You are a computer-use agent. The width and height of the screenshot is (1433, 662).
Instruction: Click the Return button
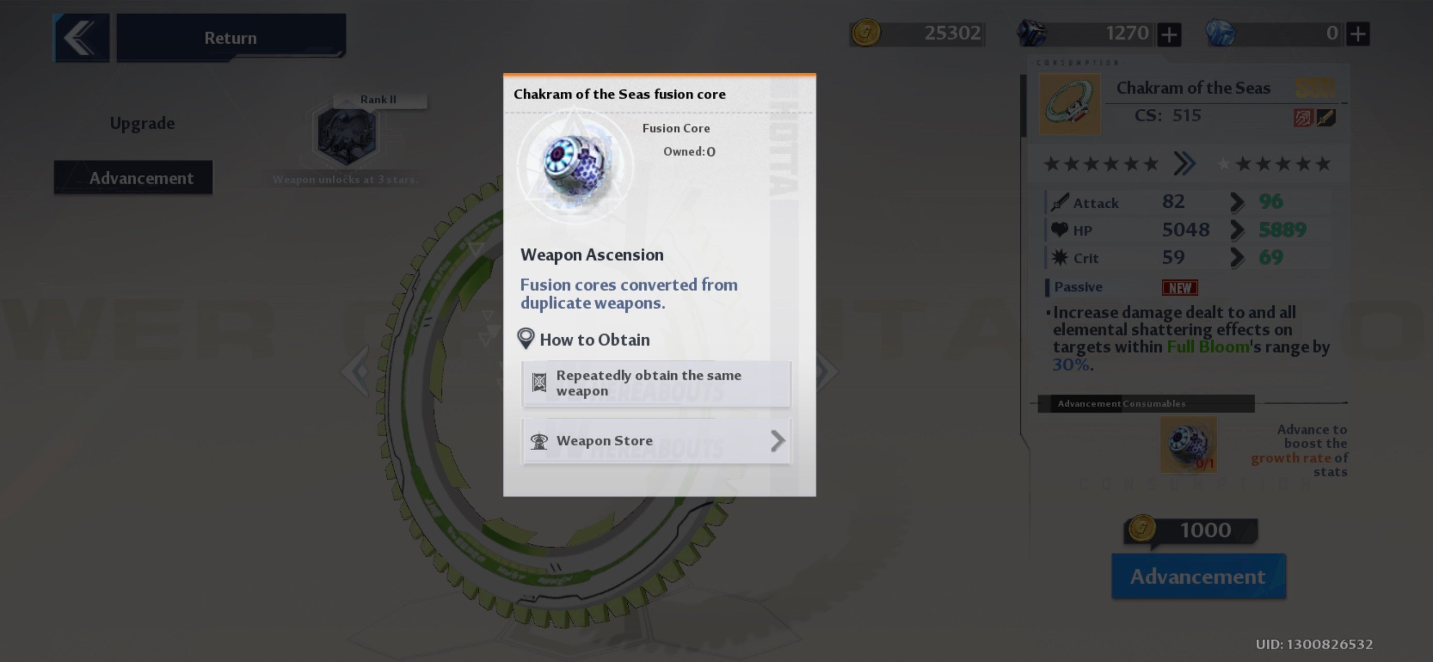(231, 37)
